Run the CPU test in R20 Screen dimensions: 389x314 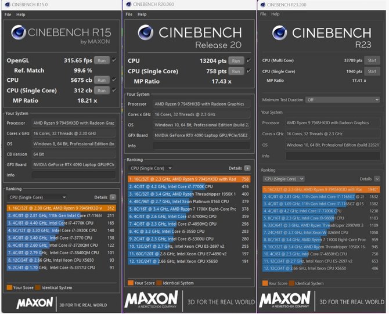[x=236, y=61]
